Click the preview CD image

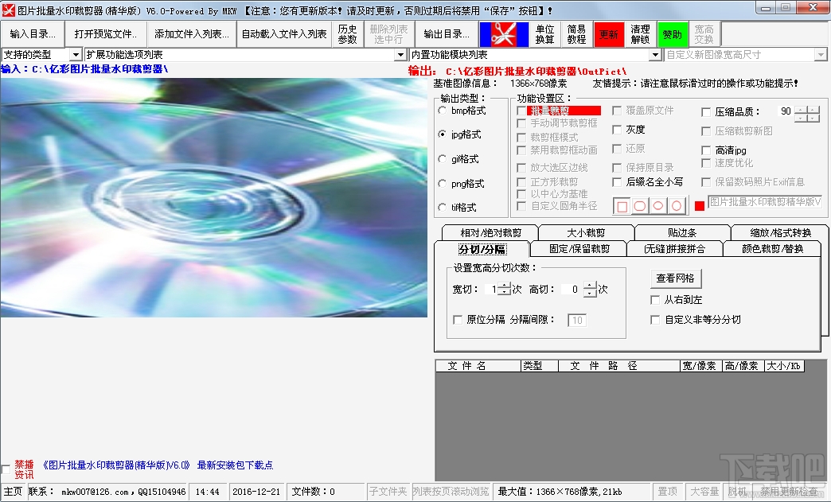coord(213,197)
